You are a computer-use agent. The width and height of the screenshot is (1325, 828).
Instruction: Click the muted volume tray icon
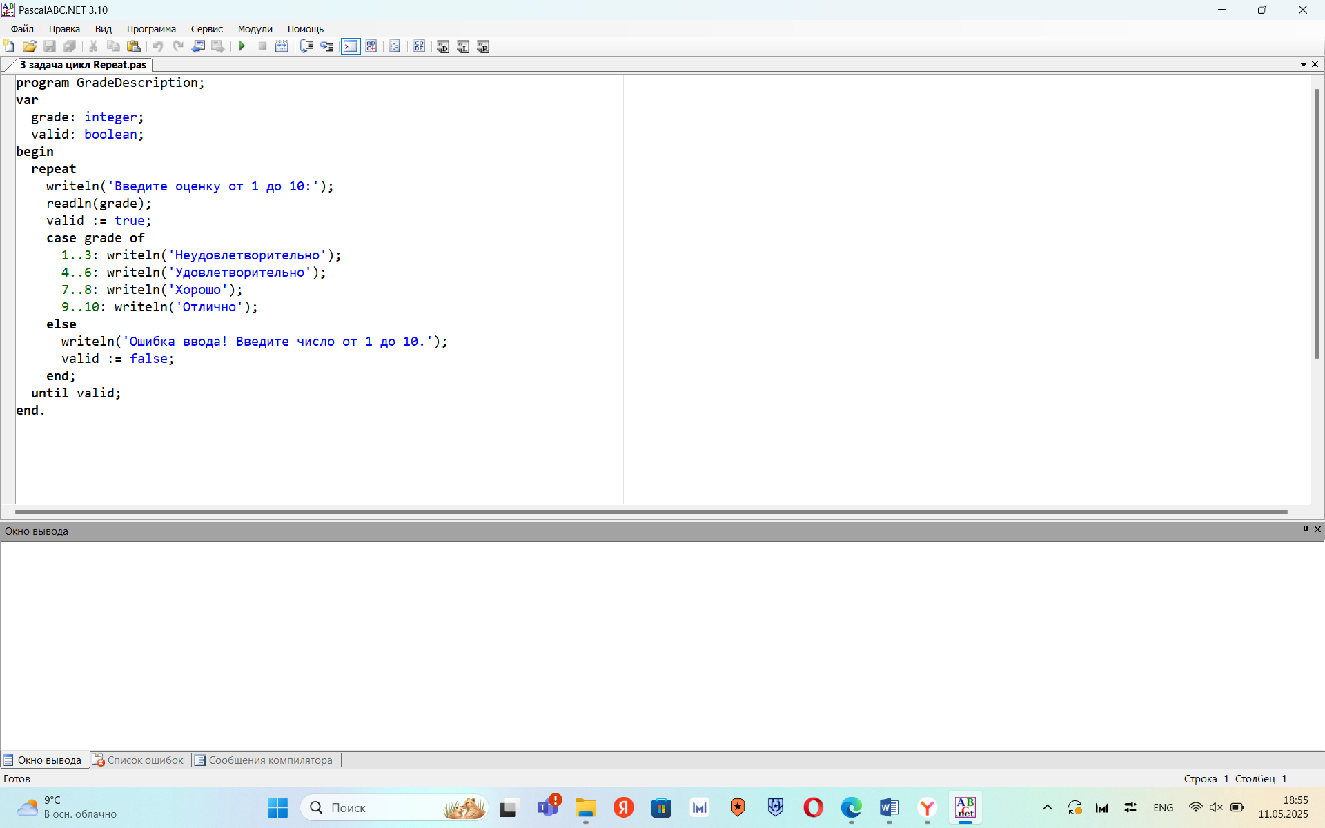pos(1216,807)
